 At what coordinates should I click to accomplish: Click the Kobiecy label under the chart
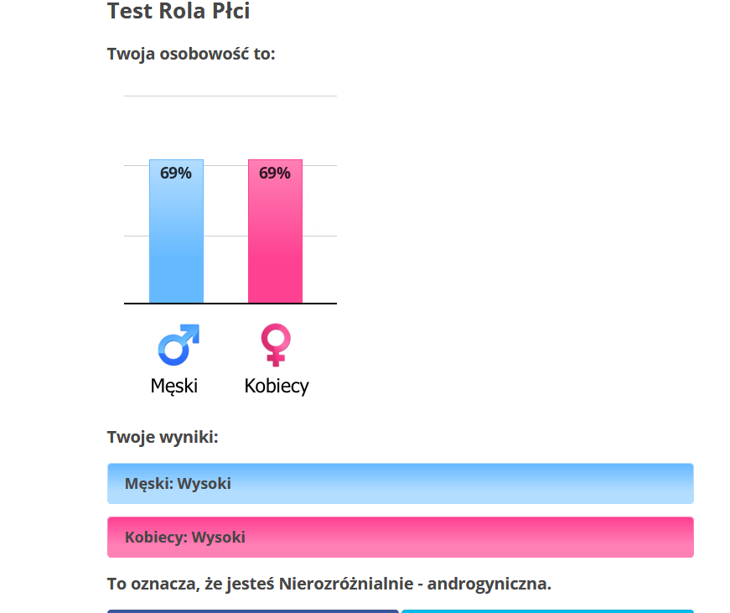pyautogui.click(x=277, y=386)
